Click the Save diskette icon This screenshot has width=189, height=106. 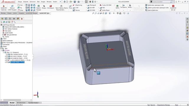click(75, 2)
